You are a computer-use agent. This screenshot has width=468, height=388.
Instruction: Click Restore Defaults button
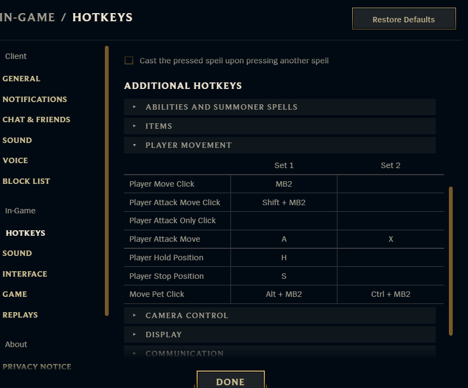point(404,20)
